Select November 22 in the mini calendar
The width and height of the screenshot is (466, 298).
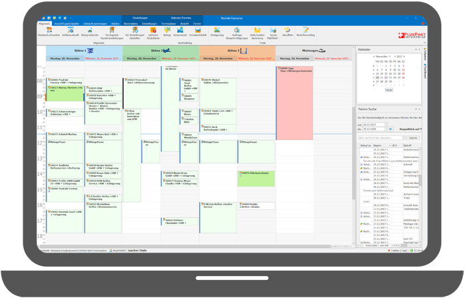tap(386, 78)
